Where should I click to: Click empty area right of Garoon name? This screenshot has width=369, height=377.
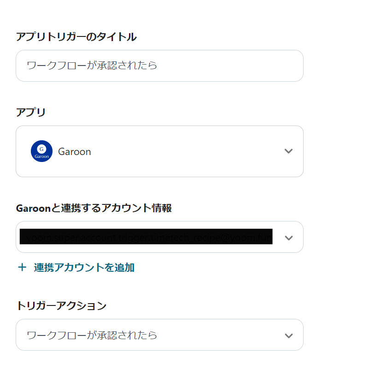pos(184,152)
